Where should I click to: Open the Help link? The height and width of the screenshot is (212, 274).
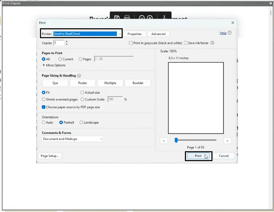point(223,33)
